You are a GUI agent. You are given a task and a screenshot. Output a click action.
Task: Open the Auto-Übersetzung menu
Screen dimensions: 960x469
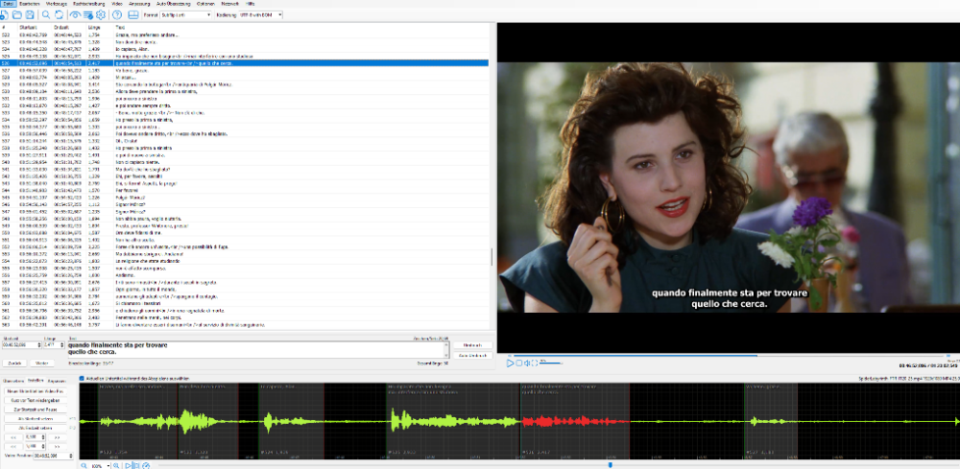coord(173,4)
